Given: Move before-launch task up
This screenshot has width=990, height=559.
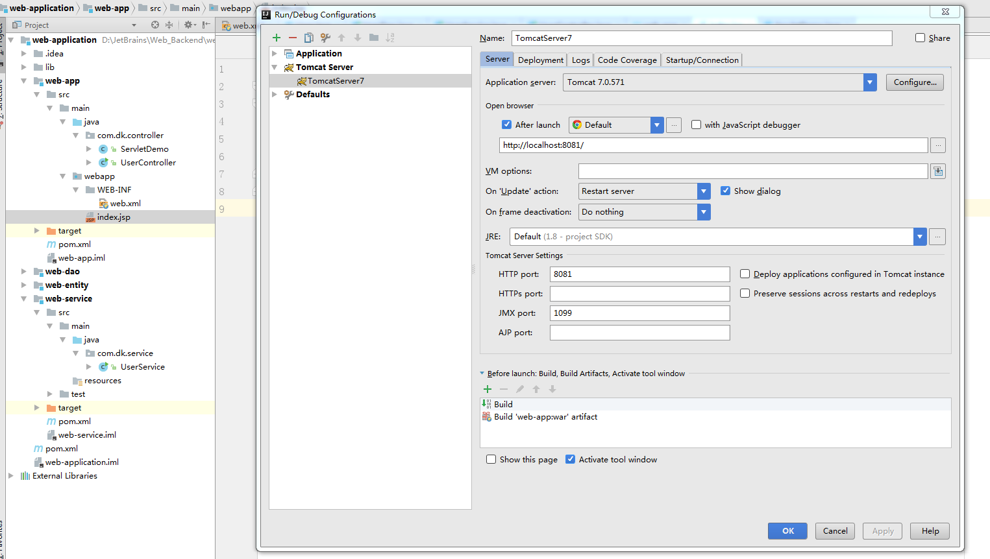Looking at the screenshot, I should click(x=536, y=389).
